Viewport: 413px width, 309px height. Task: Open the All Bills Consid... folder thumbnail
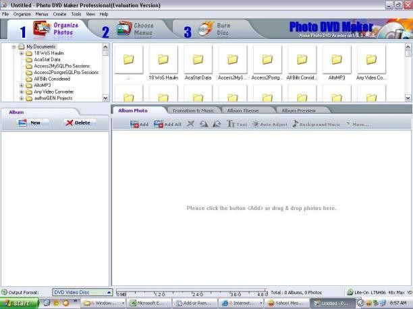point(302,59)
